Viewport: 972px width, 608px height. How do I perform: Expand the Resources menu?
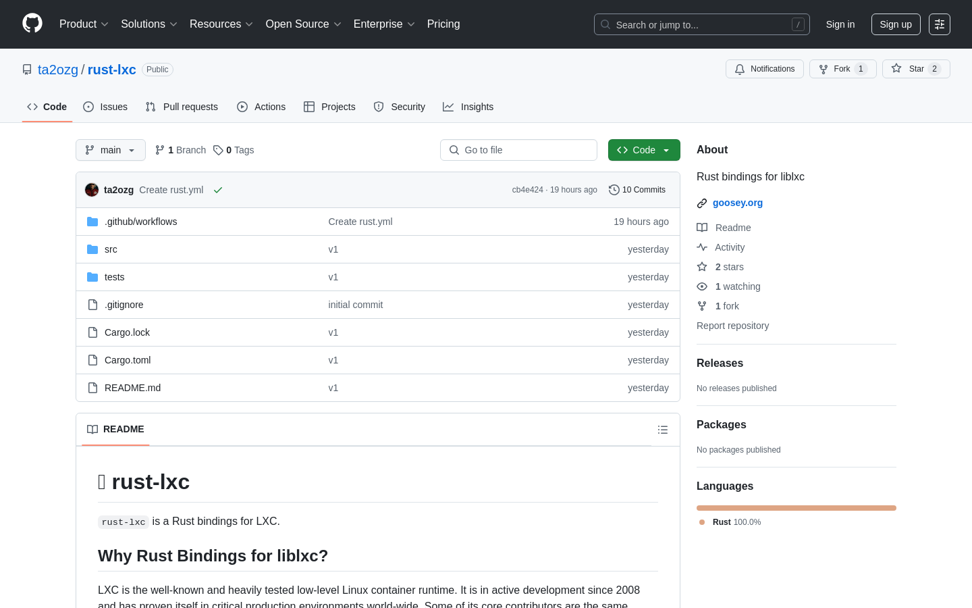pyautogui.click(x=221, y=24)
